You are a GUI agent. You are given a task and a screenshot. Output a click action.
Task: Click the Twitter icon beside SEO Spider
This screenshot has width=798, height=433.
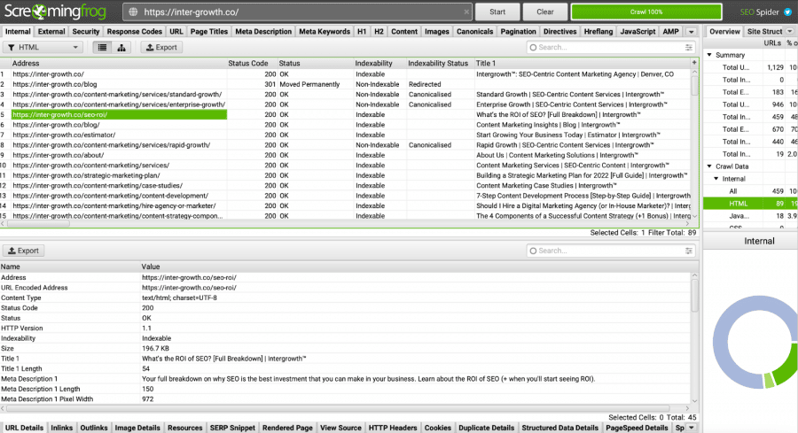pos(788,12)
